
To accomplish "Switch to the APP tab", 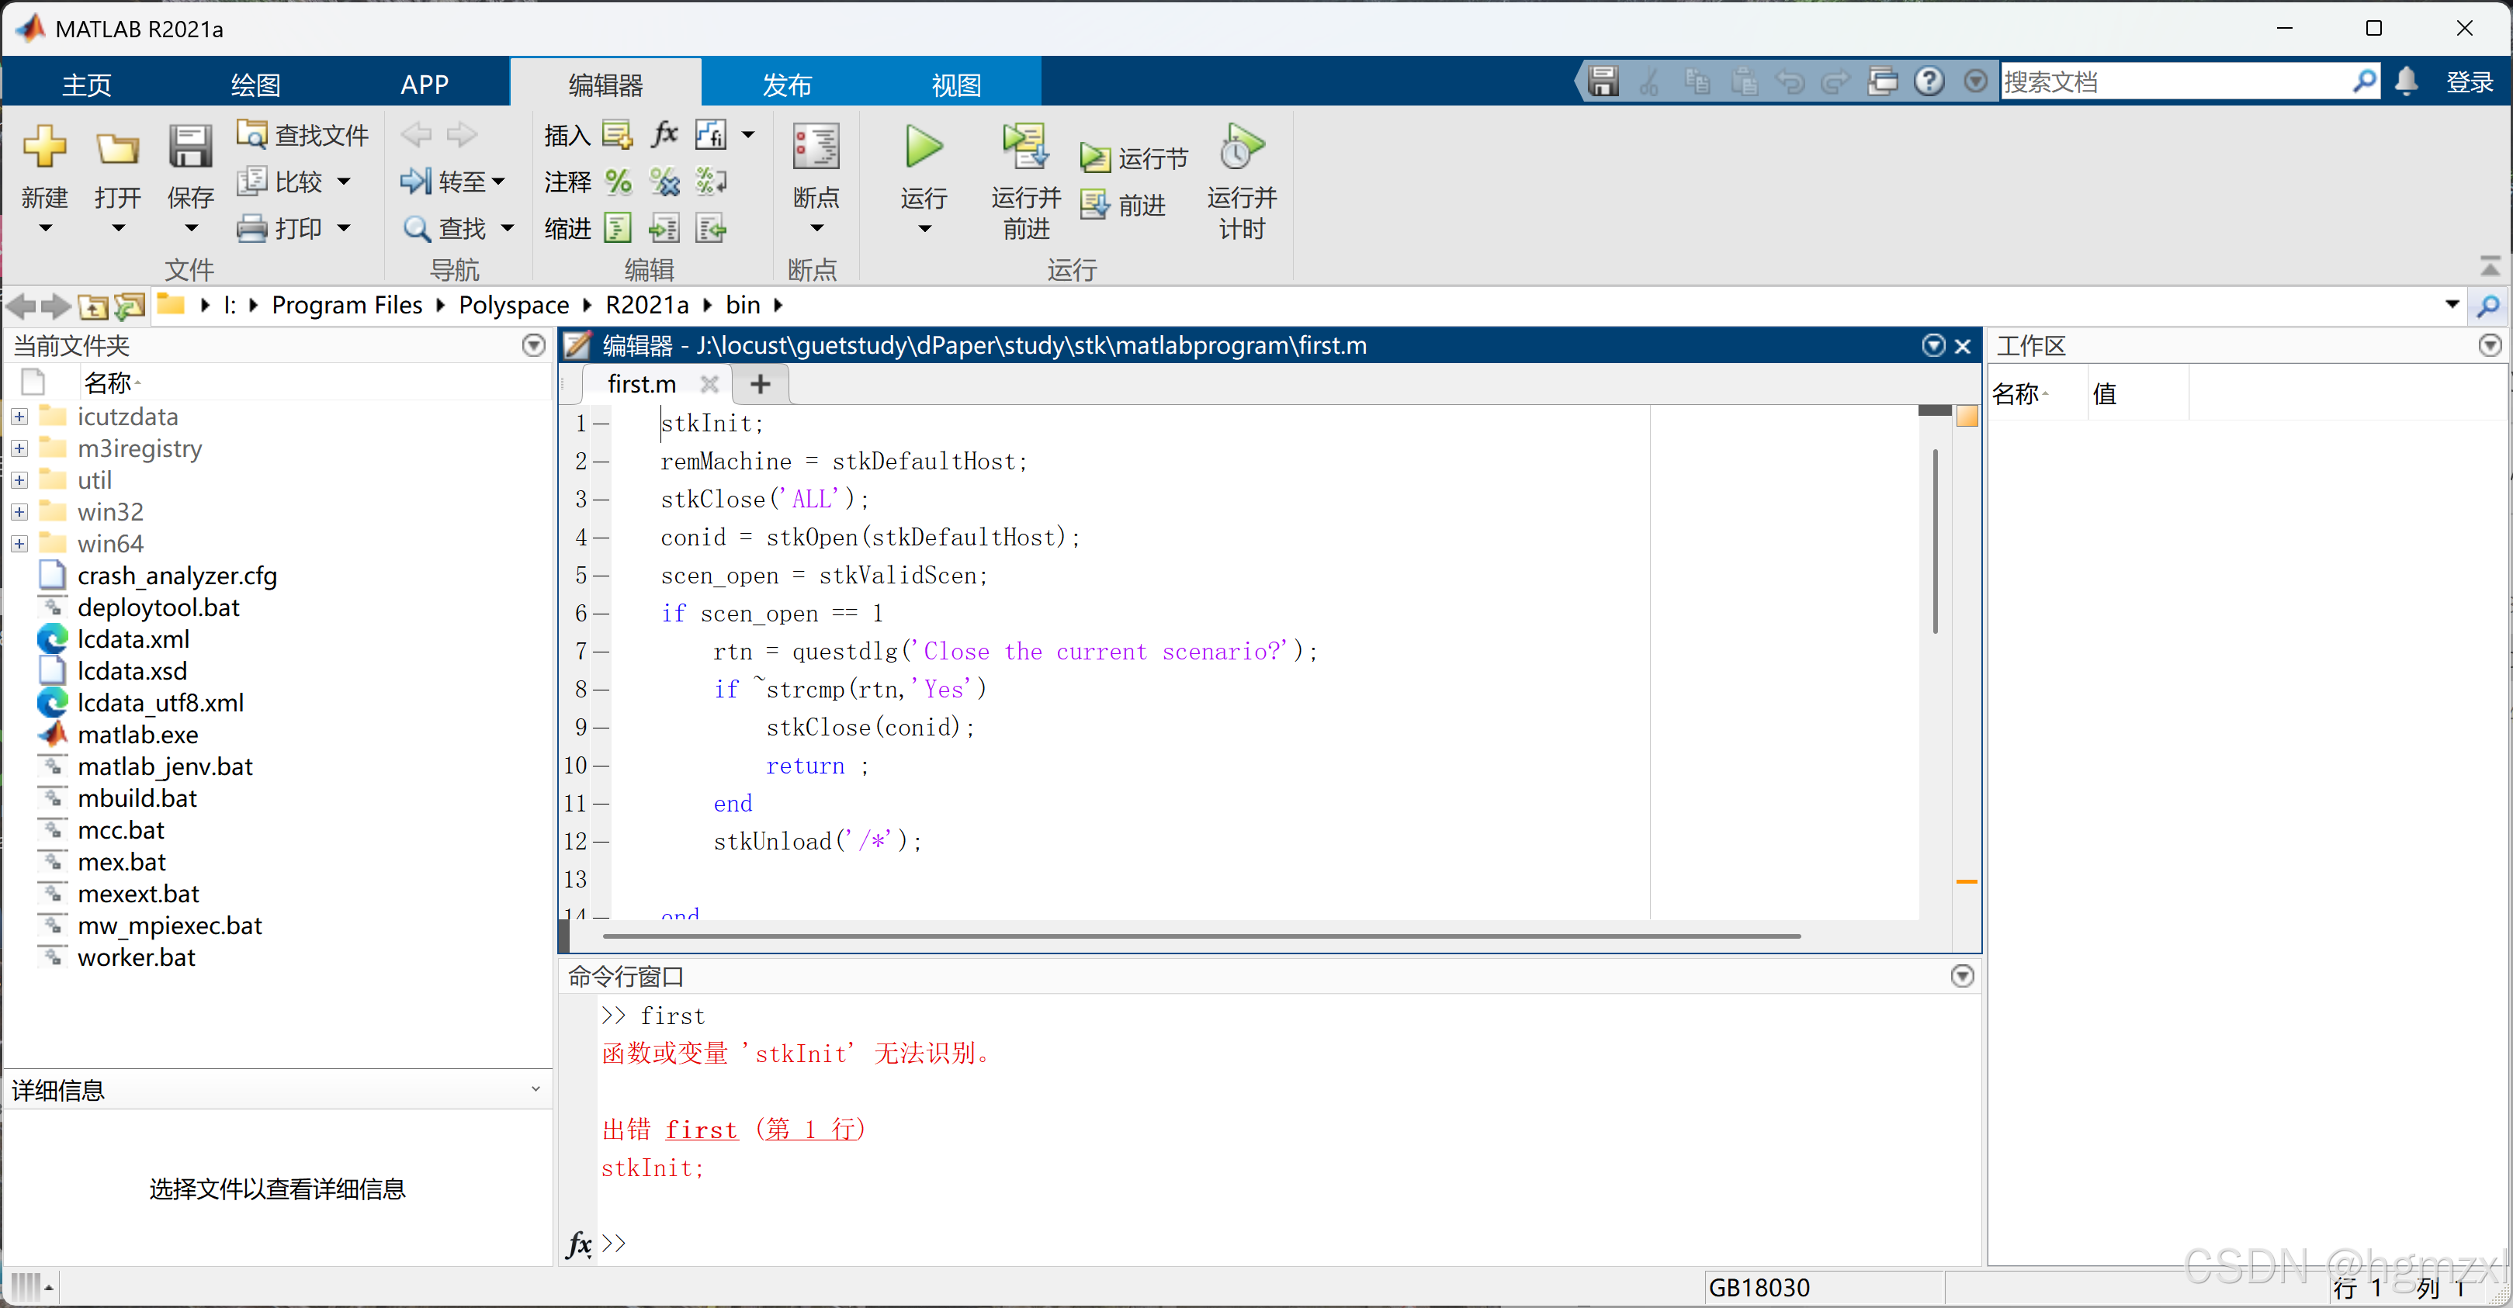I will click(425, 84).
